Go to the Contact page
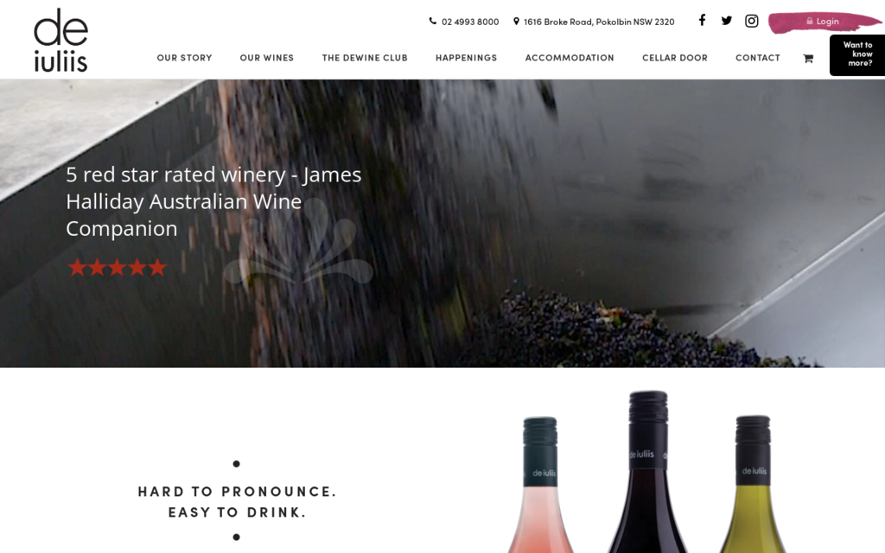 [757, 58]
